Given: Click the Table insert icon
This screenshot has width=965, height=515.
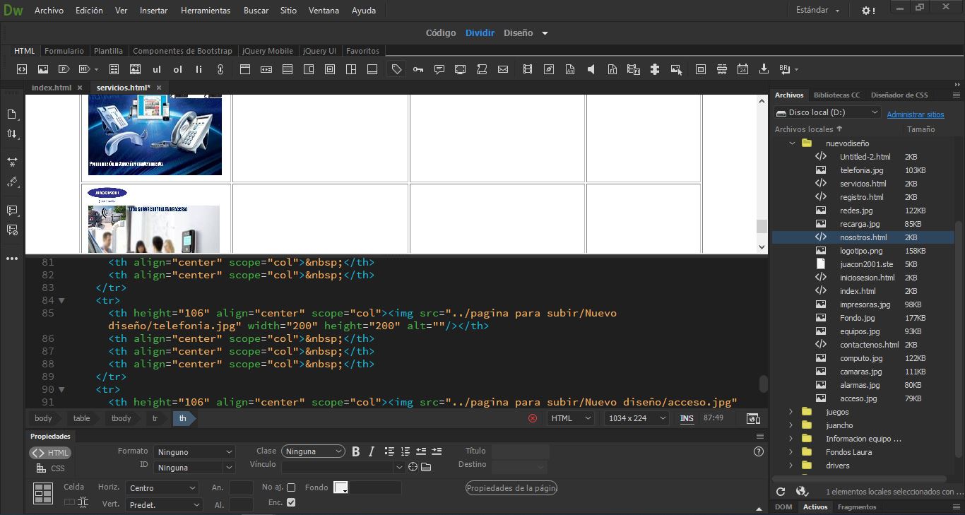Looking at the screenshot, I should point(114,69).
